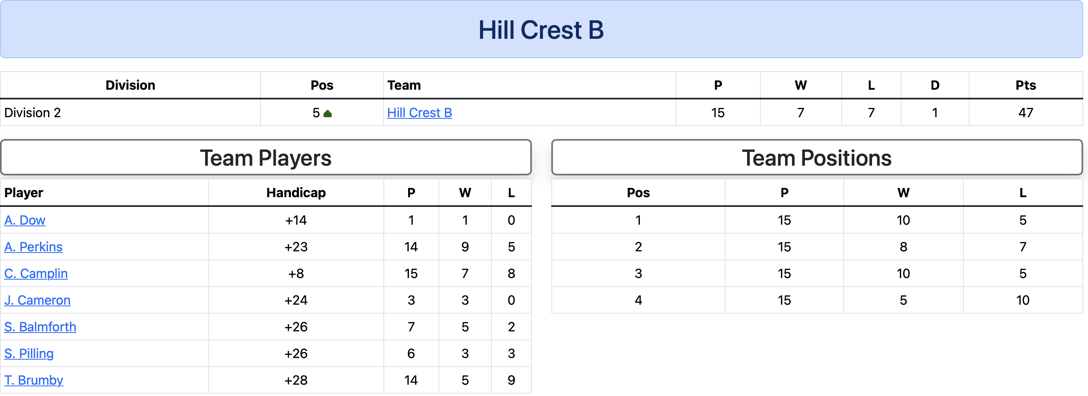This screenshot has height=396, width=1088.
Task: Open S. Balmforth player profile
Action: pyautogui.click(x=40, y=326)
